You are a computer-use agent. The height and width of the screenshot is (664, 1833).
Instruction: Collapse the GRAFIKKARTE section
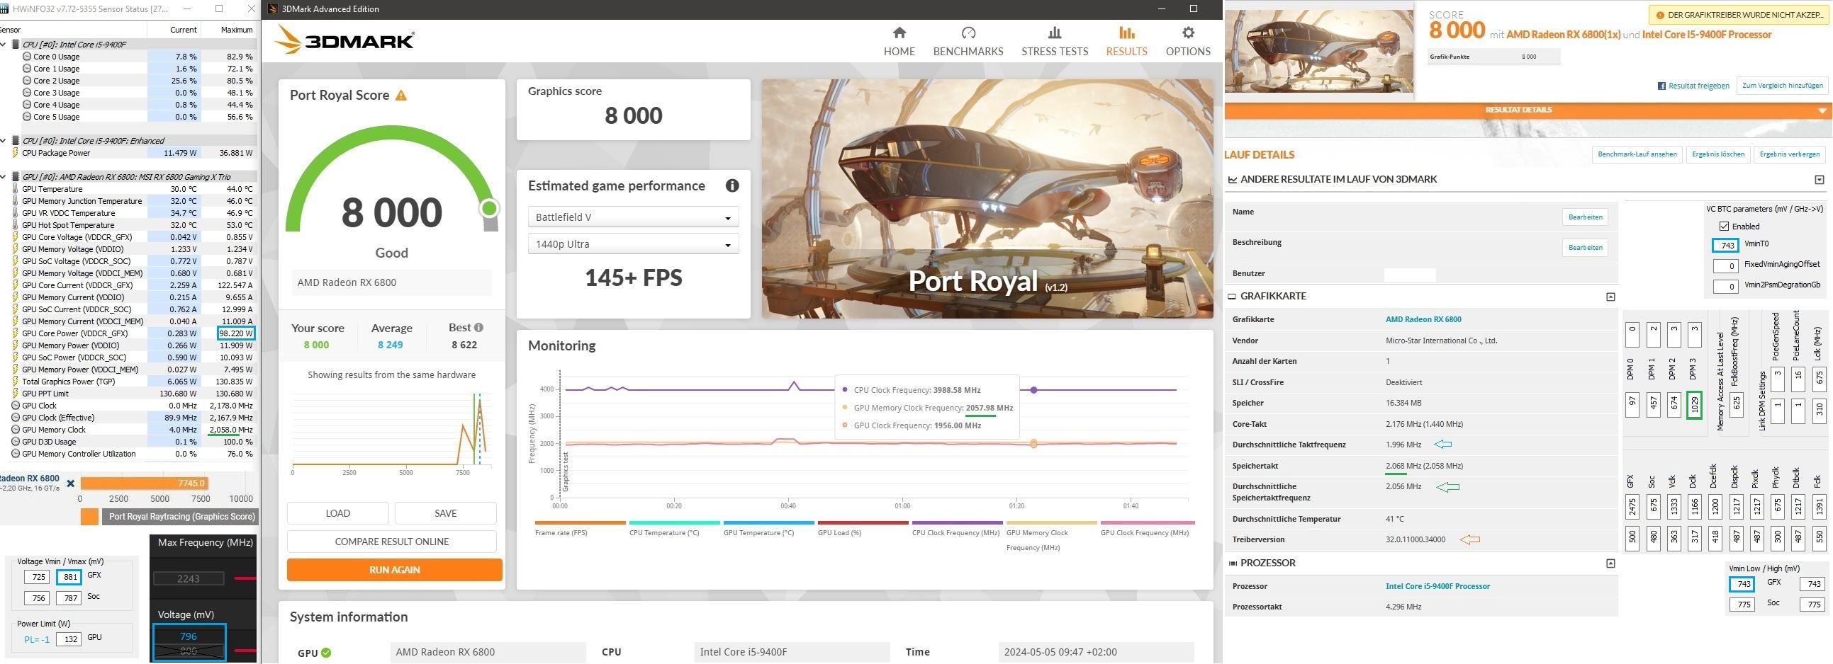tap(1610, 297)
